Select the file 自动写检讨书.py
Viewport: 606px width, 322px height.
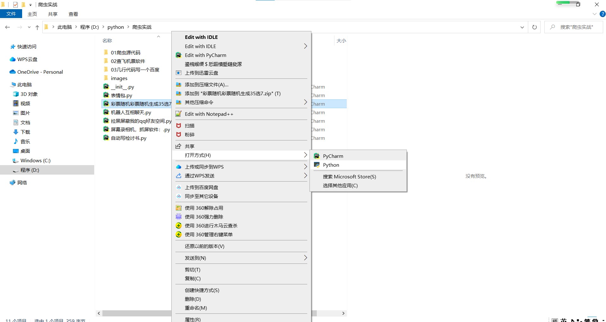(129, 138)
